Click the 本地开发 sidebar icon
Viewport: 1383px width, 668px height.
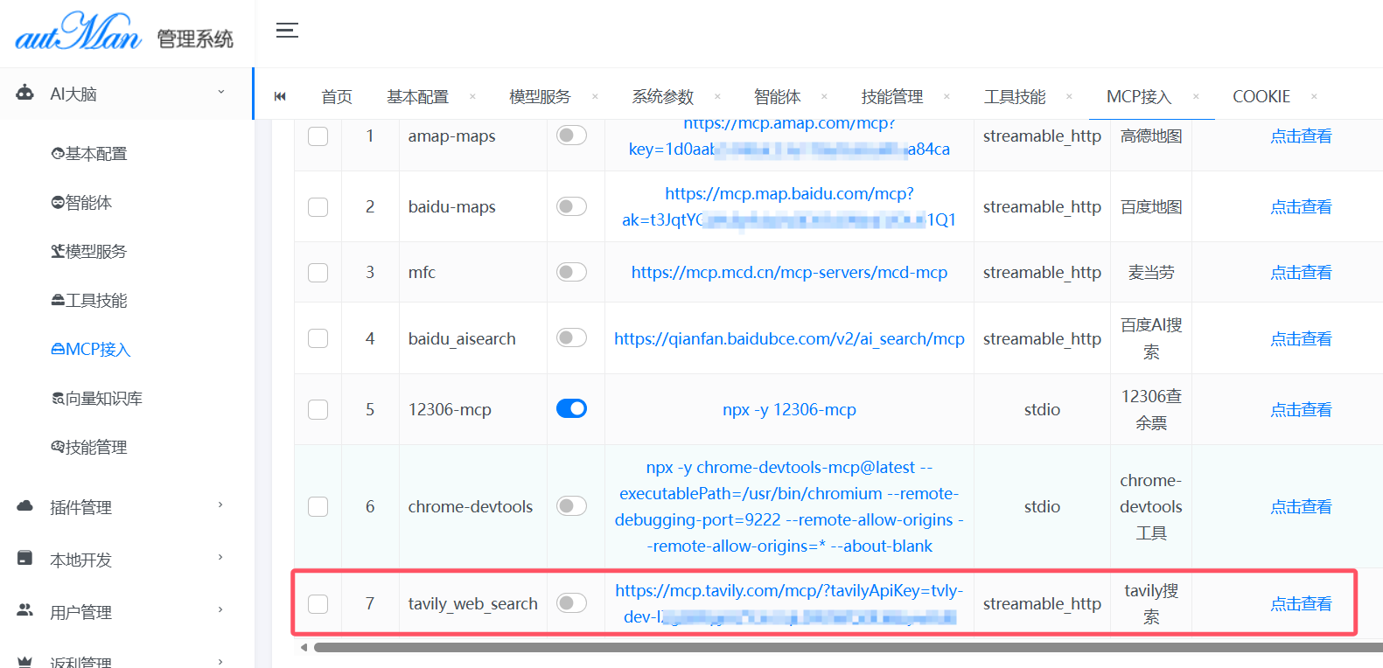25,559
